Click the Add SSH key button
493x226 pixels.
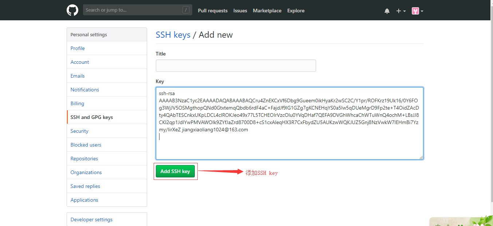tap(175, 171)
